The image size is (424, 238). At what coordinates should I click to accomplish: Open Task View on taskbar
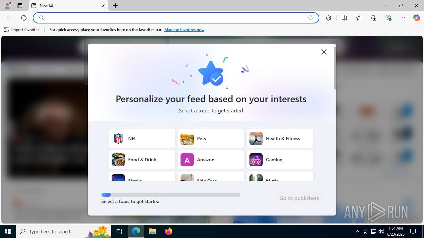click(119, 231)
